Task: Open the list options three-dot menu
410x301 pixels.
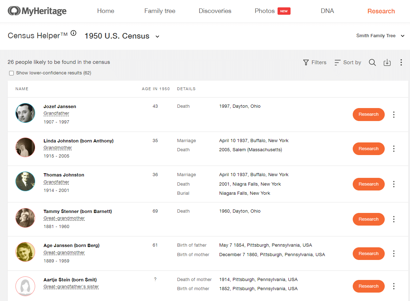Action: point(401,62)
